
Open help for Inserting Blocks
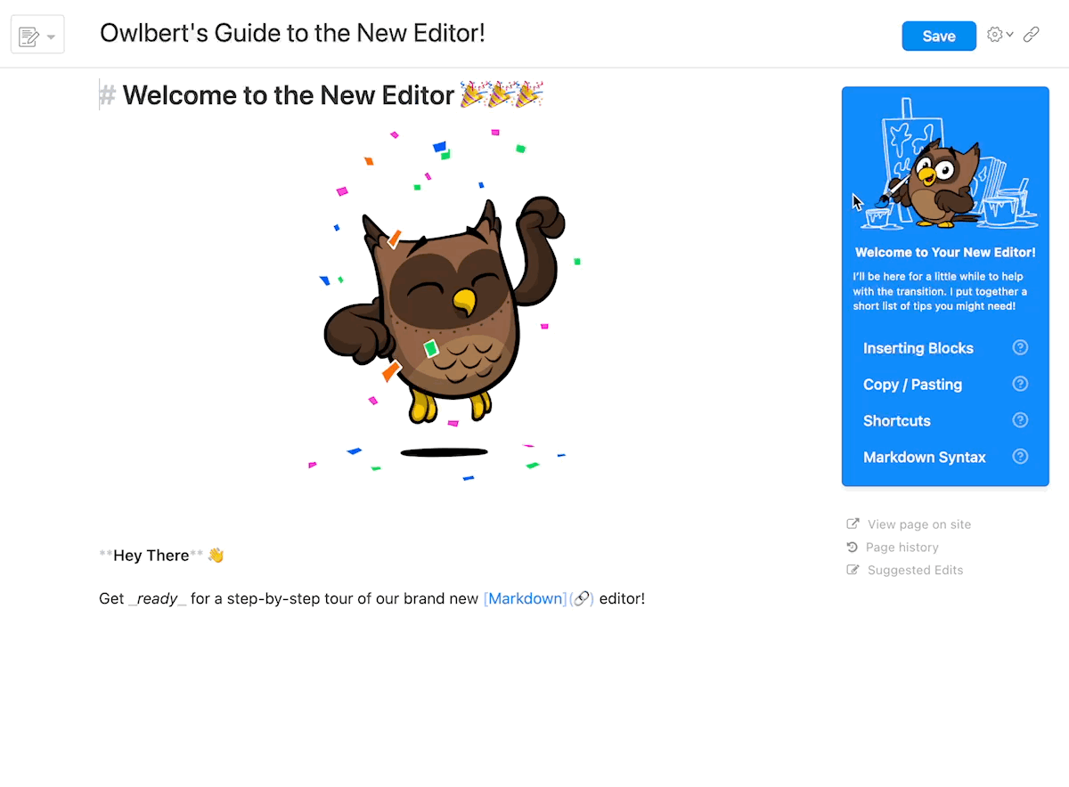tap(1021, 347)
